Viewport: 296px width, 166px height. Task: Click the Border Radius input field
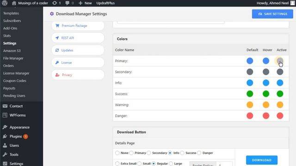coord(224,164)
